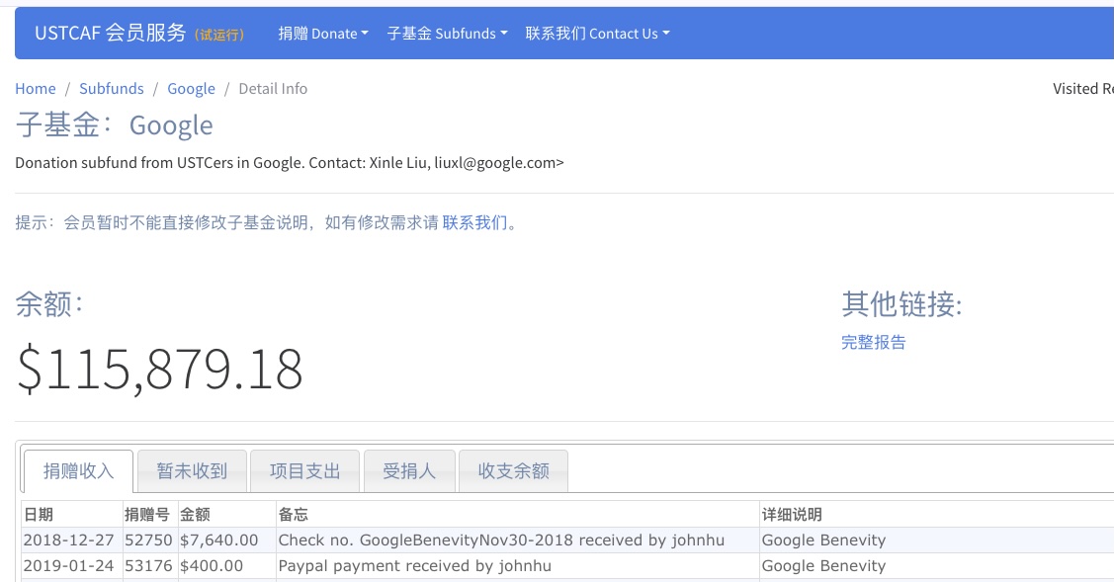This screenshot has width=1114, height=582.
Task: Select the 受捐人 tab
Action: [409, 471]
